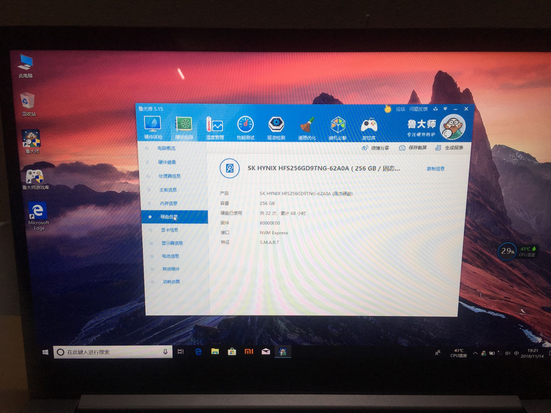This screenshot has width=551, height=413.
Task: Select 鲁大师游戏库 desktop shortcut
Action: pyautogui.click(x=36, y=180)
